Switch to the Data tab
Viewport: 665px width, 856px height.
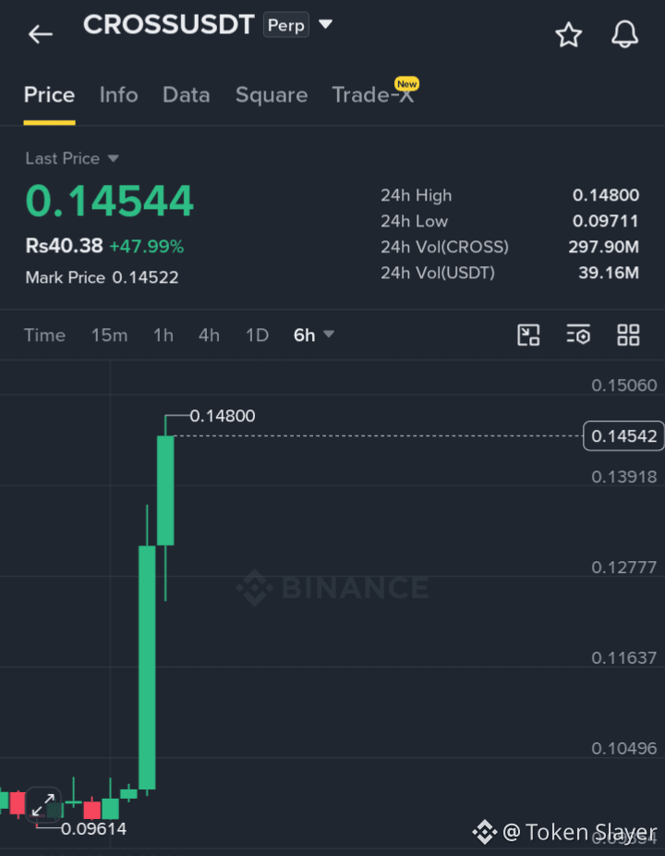[x=186, y=95]
